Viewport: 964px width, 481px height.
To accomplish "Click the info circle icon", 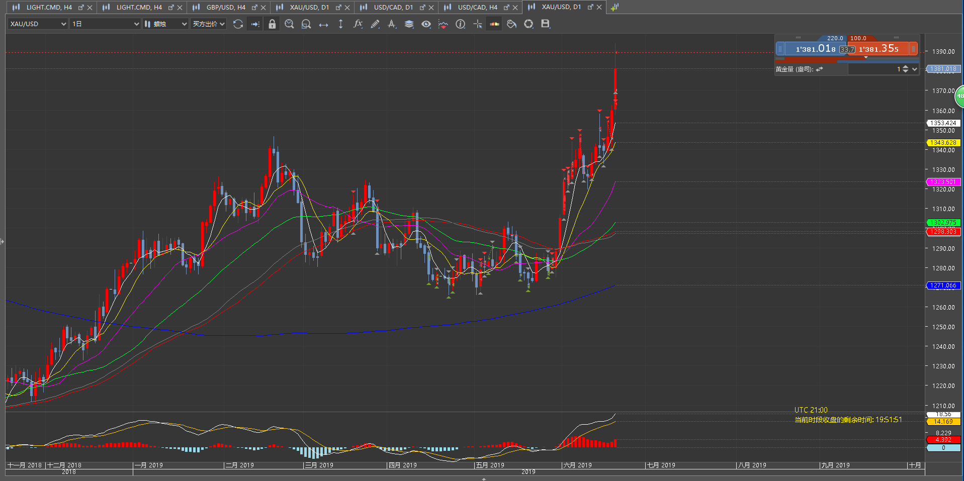I will point(460,24).
